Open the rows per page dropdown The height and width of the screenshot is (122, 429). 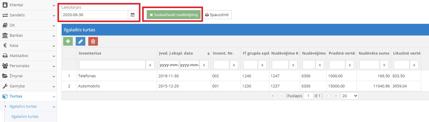point(349,96)
